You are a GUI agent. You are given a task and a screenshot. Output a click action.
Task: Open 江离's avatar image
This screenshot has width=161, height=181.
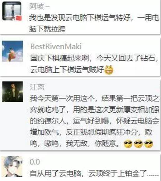pos(12,92)
